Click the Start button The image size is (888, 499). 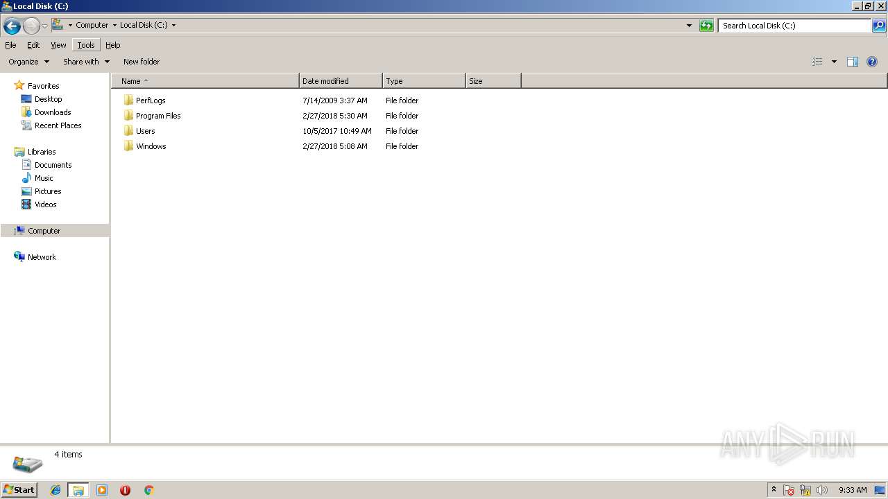point(19,489)
